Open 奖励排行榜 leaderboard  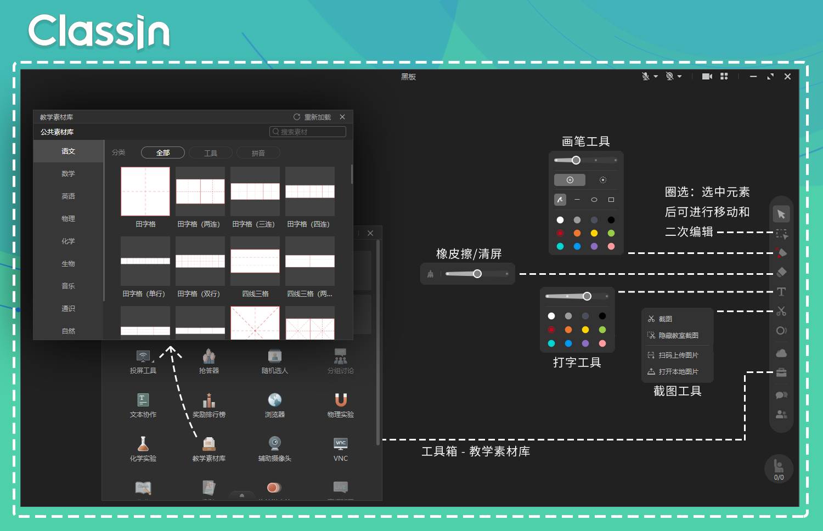click(x=209, y=405)
